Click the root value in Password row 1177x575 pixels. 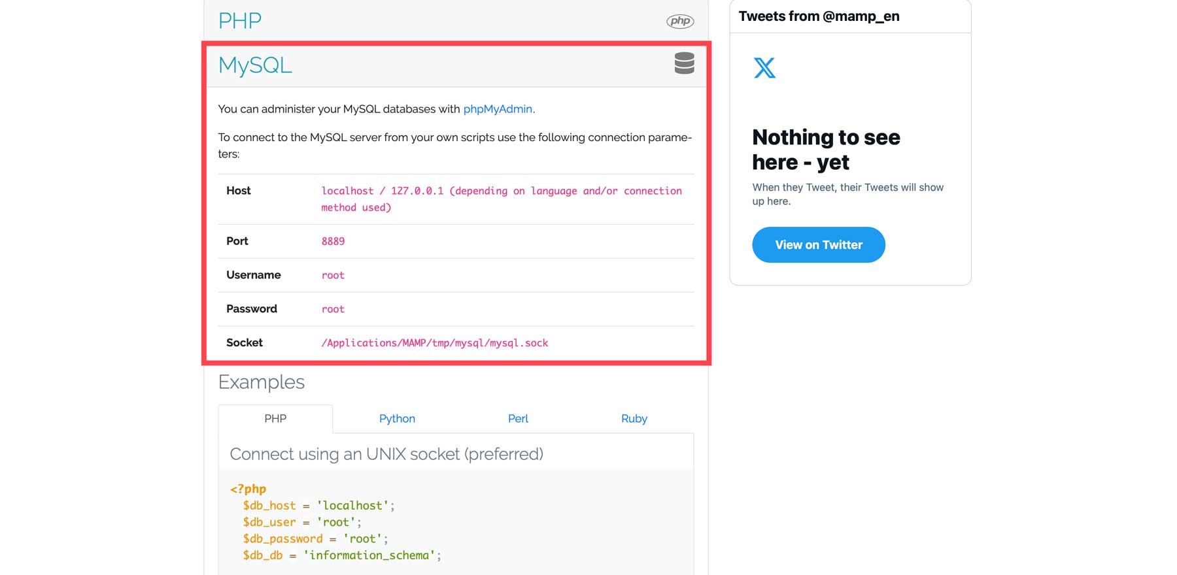point(333,309)
